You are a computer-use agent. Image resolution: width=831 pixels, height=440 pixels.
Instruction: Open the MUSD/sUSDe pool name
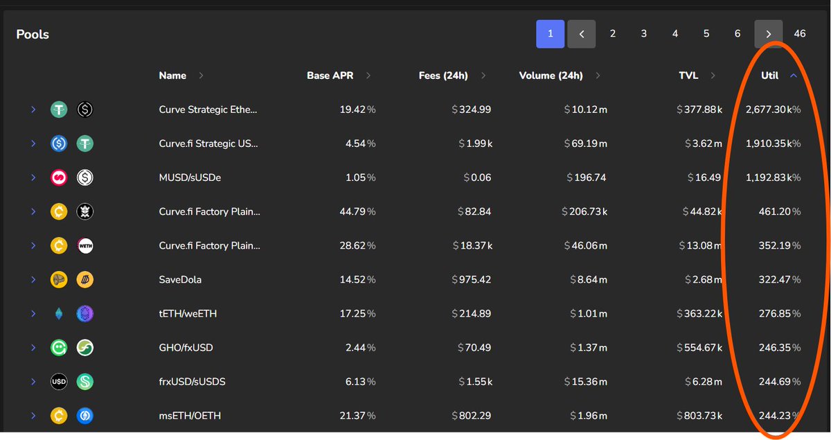[x=190, y=177]
